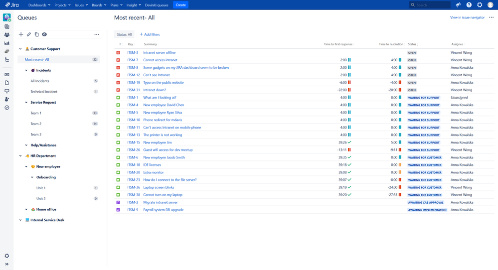498x270 pixels.
Task: Collapse the New employee node
Action: click(x=26, y=166)
